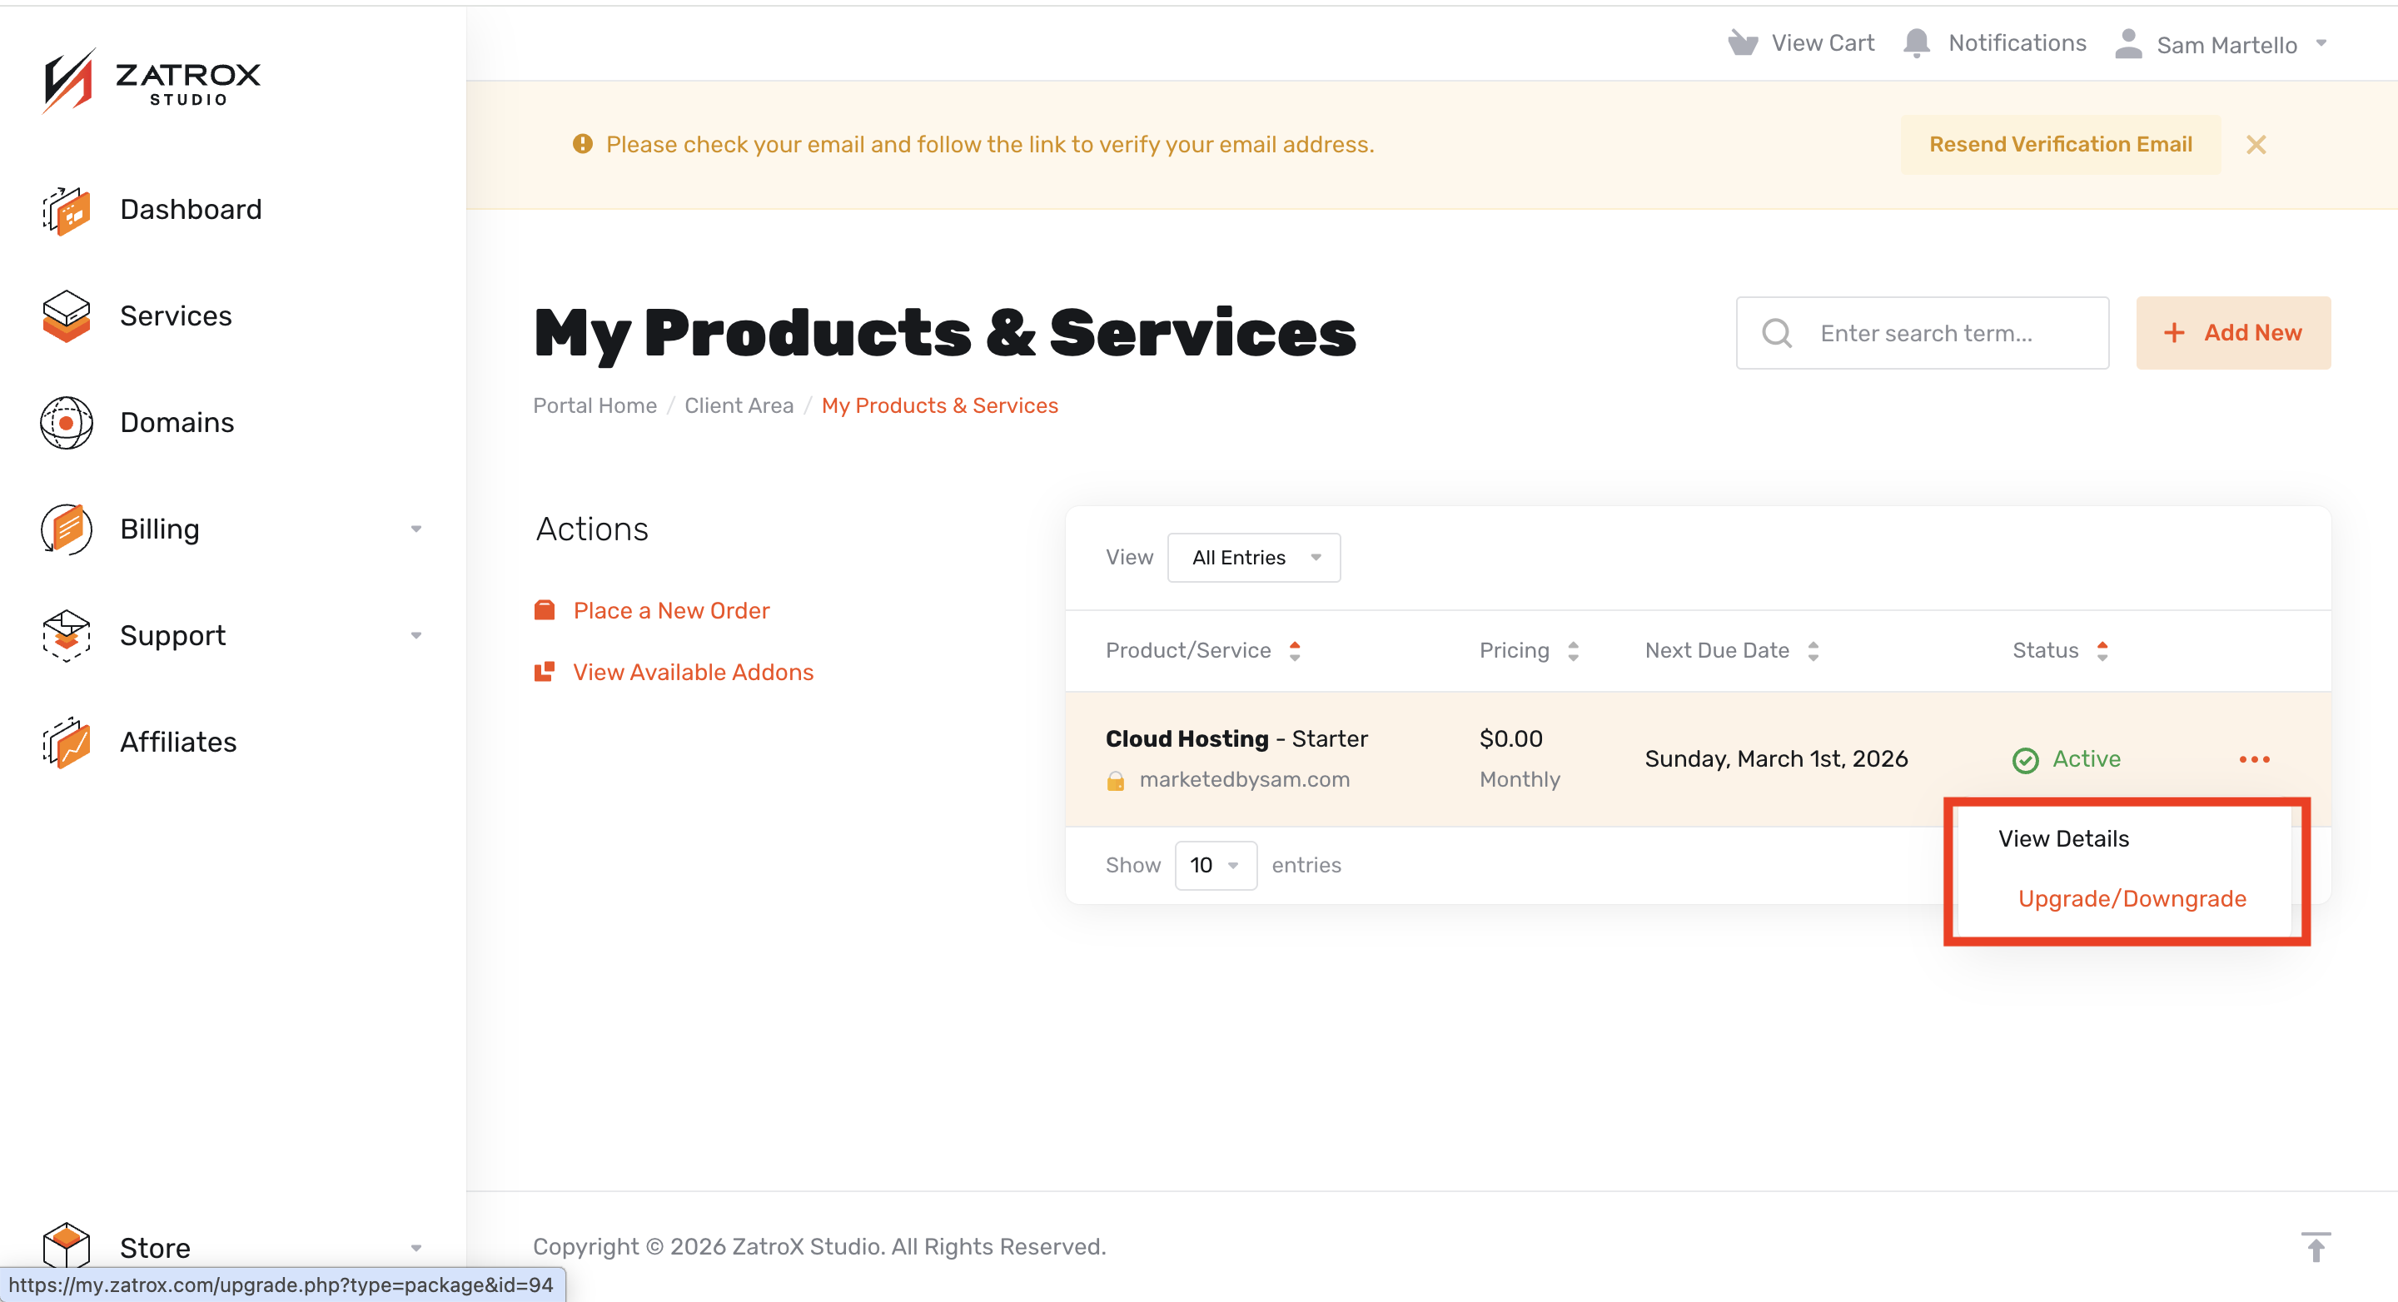Expand the Support submenu
Screen dimensions: 2398x1302
[x=416, y=636]
